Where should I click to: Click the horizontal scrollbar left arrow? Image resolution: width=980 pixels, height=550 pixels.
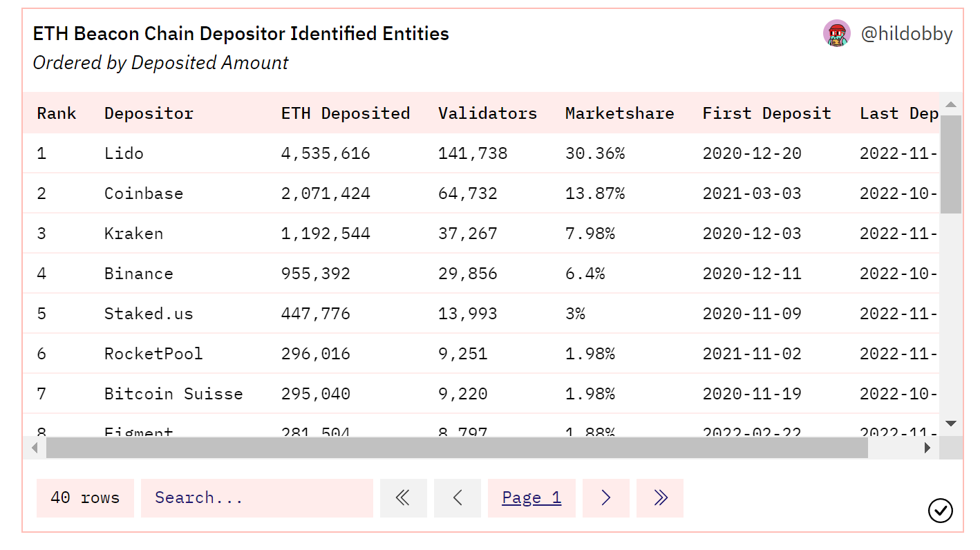(35, 448)
